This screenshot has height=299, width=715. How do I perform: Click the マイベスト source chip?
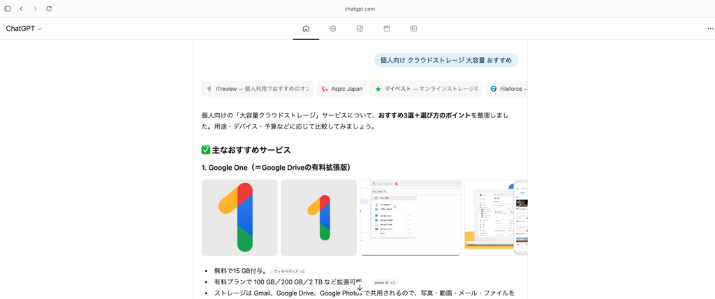pyautogui.click(x=426, y=89)
